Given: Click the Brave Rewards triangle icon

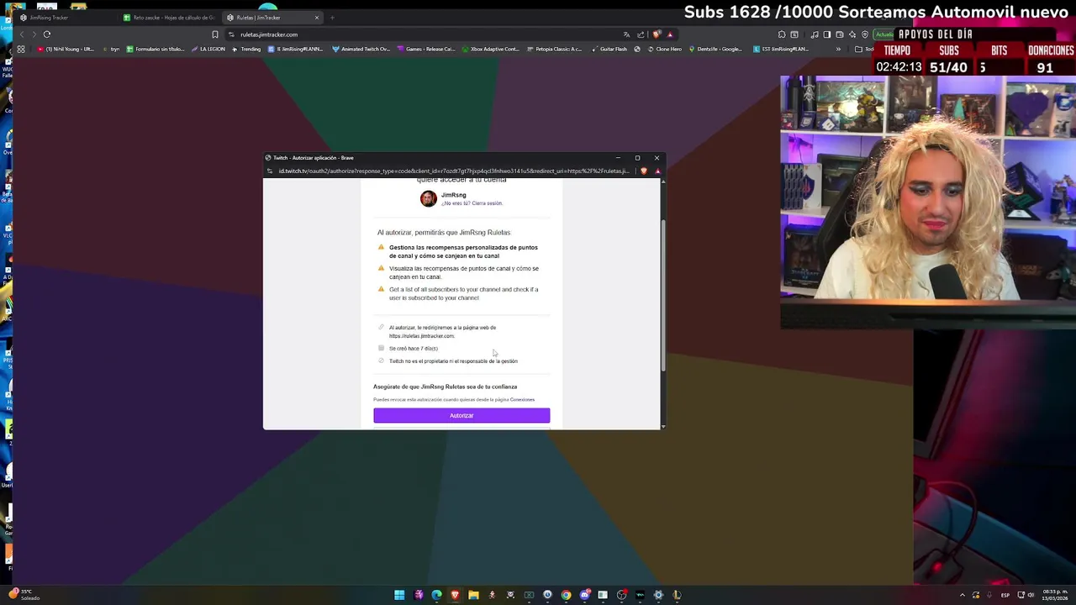Looking at the screenshot, I should coord(669,34).
